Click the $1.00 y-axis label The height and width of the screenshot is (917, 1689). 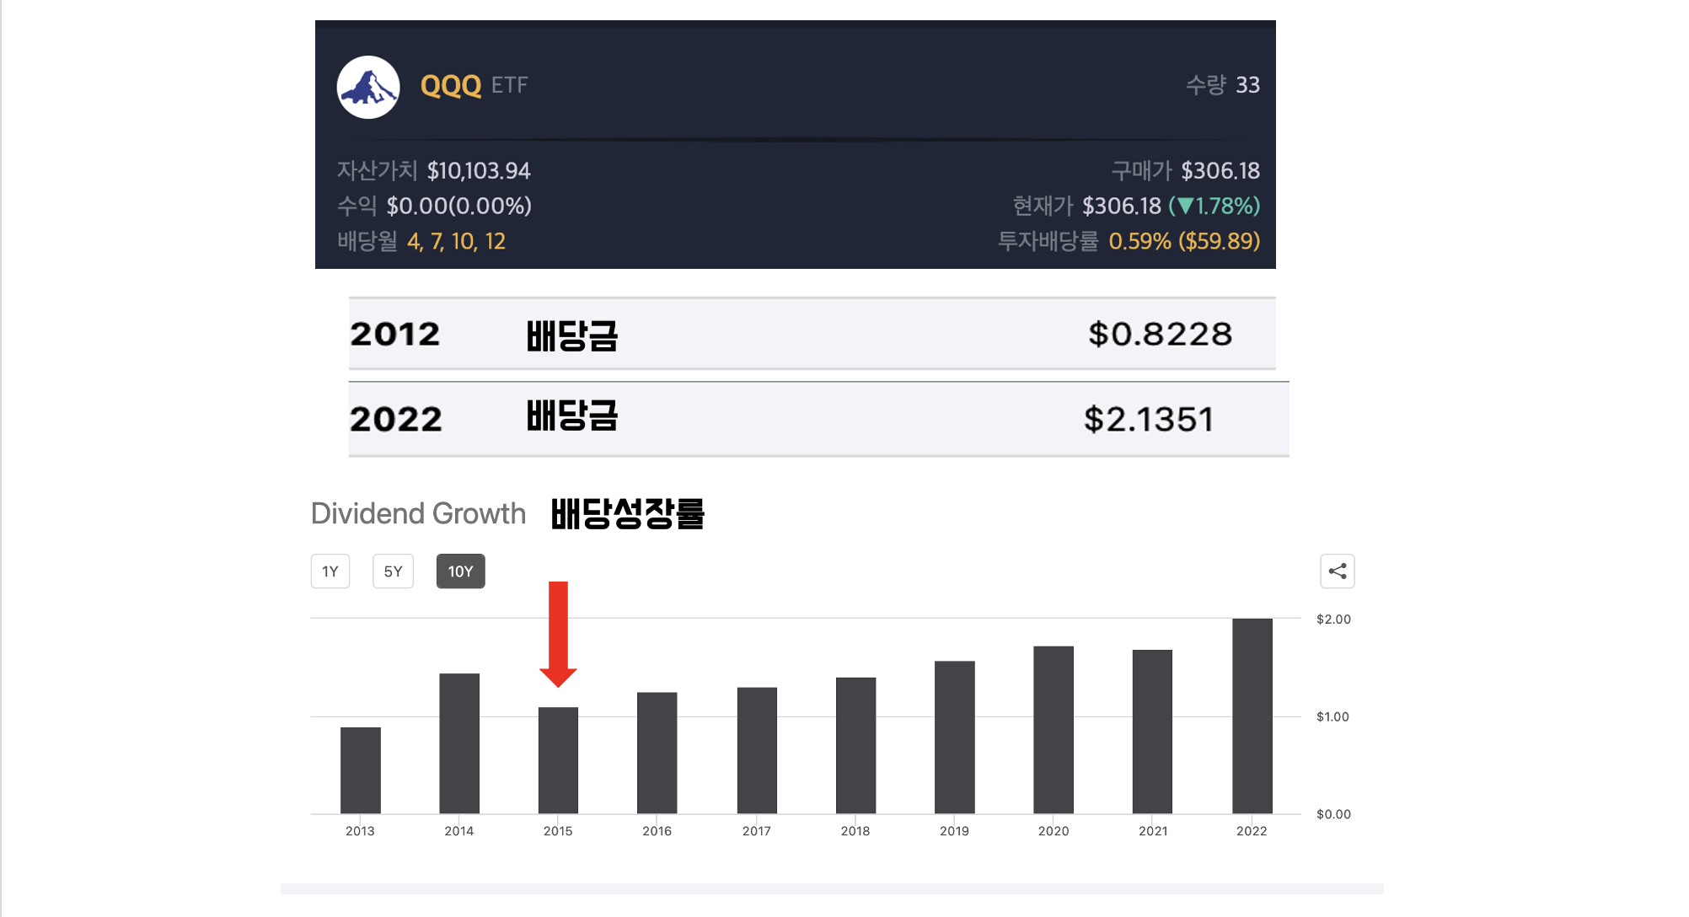tap(1332, 716)
